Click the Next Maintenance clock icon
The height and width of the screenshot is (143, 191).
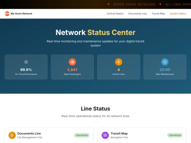pos(165,62)
